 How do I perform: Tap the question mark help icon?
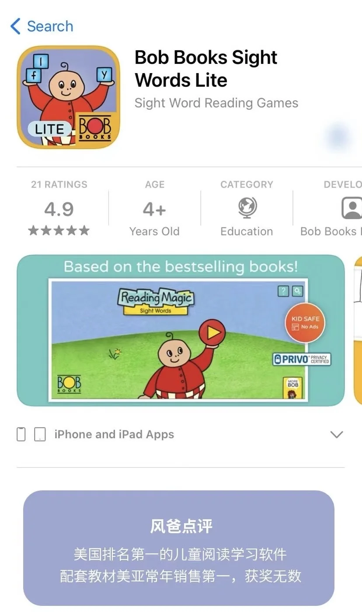tap(283, 291)
